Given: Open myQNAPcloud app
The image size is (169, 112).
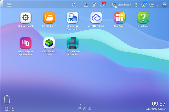Looking at the screenshot, I should click(x=96, y=18).
